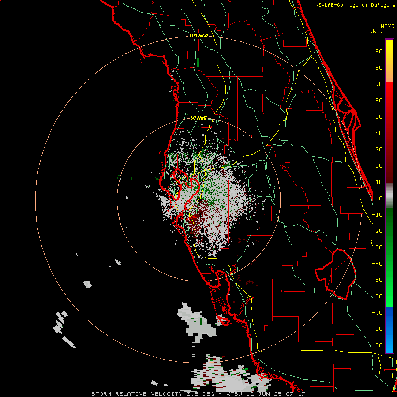The height and width of the screenshot is (397, 397).
Task: Click the -90 knot label on the scale
Action: [x=377, y=345]
